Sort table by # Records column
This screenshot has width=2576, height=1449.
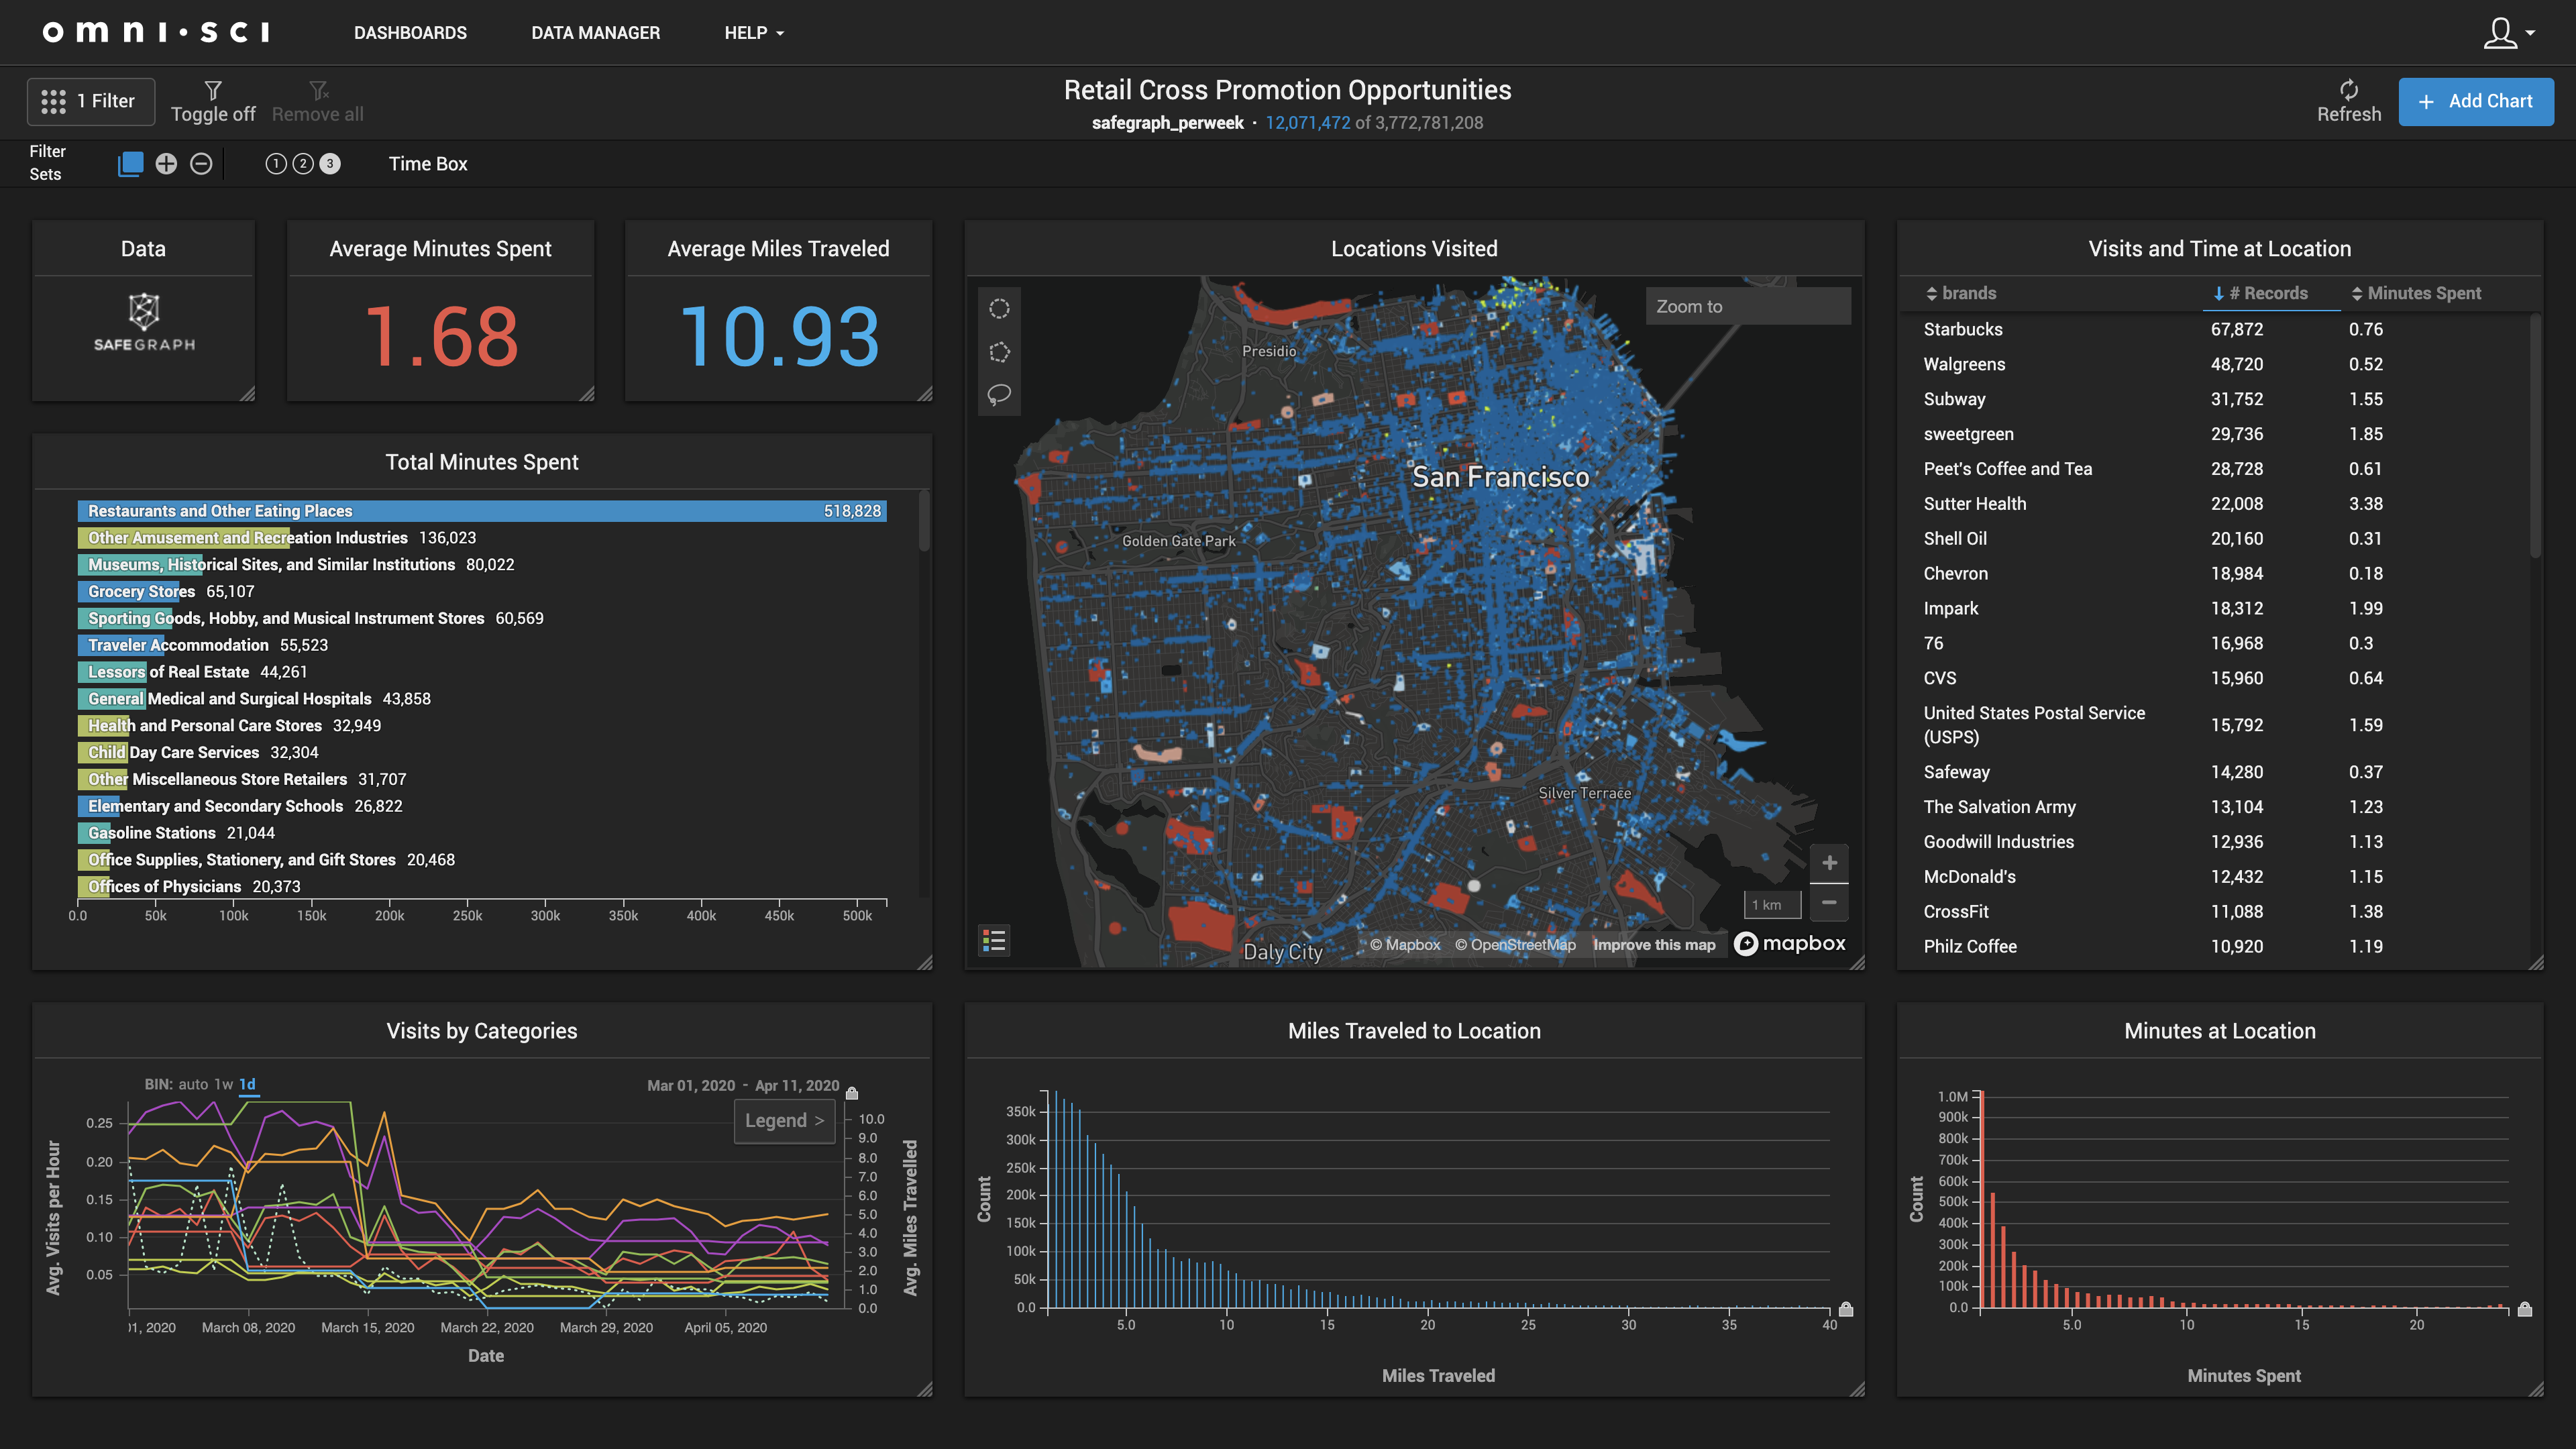pyautogui.click(x=2260, y=293)
